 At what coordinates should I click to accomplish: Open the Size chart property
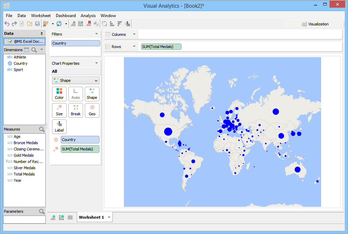(x=59, y=110)
